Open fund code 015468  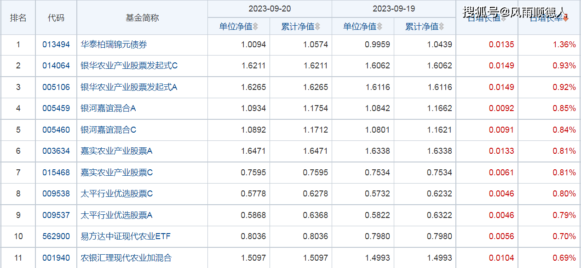pos(56,173)
